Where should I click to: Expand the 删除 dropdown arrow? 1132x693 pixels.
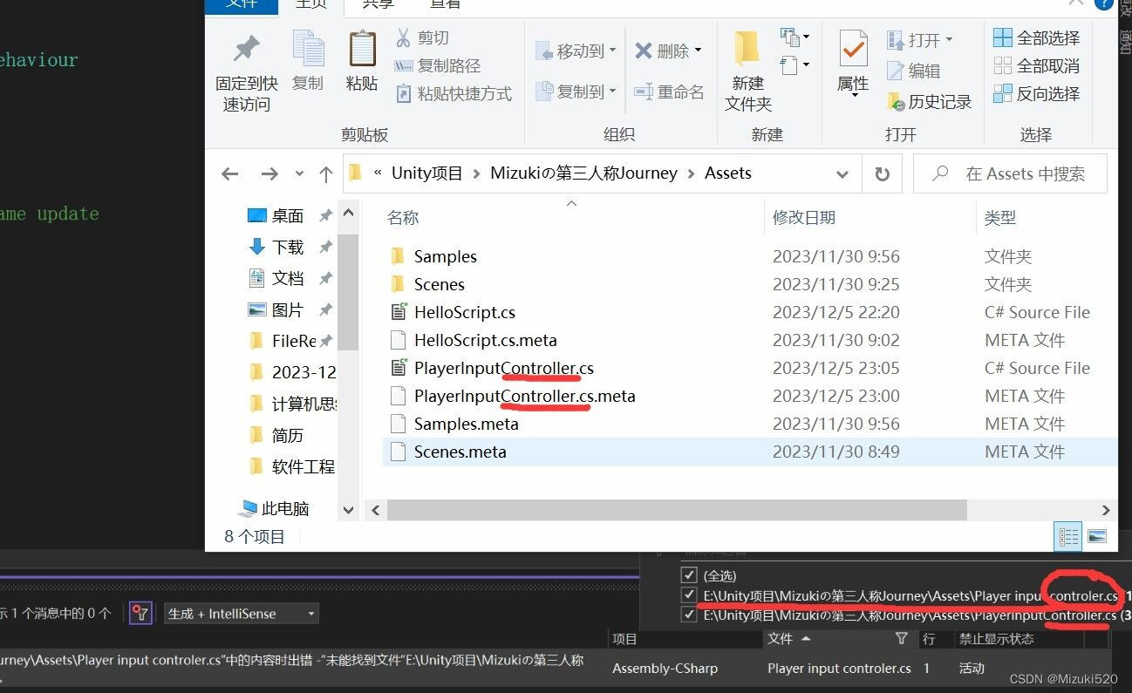(x=698, y=50)
